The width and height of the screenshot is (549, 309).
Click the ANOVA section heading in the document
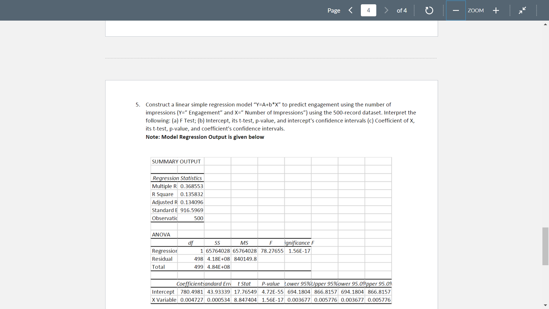(161, 234)
